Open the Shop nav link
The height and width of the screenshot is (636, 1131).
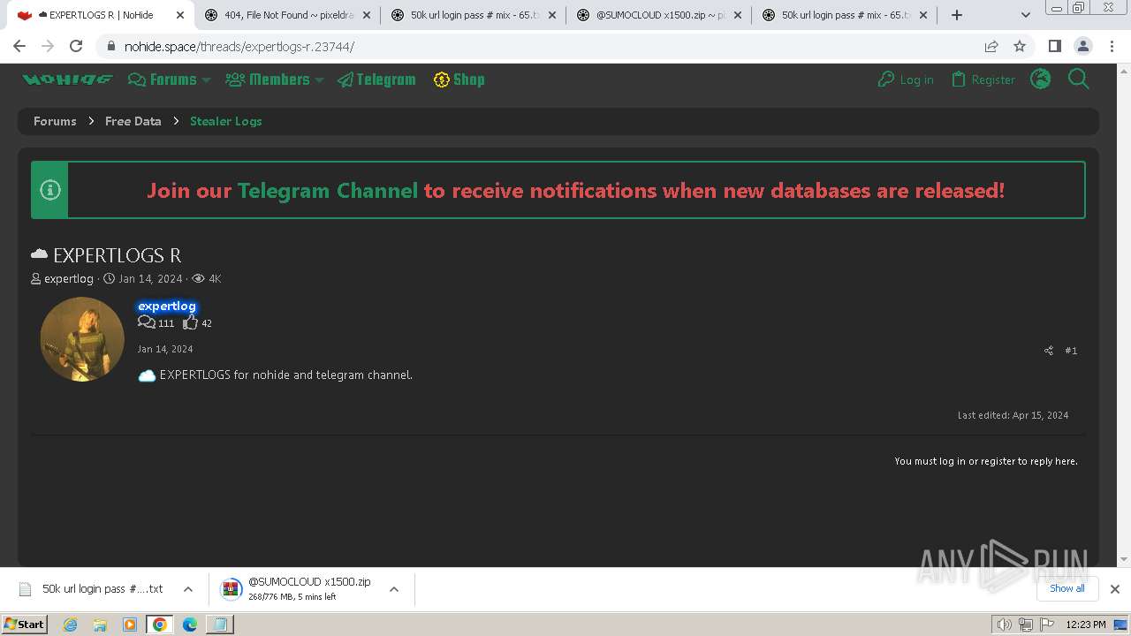[x=459, y=79]
